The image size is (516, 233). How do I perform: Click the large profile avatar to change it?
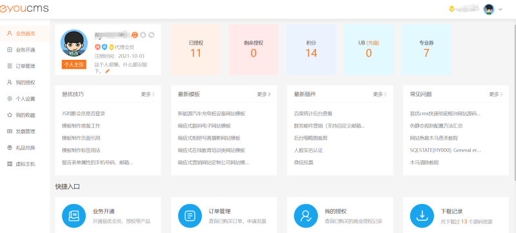pyautogui.click(x=74, y=43)
